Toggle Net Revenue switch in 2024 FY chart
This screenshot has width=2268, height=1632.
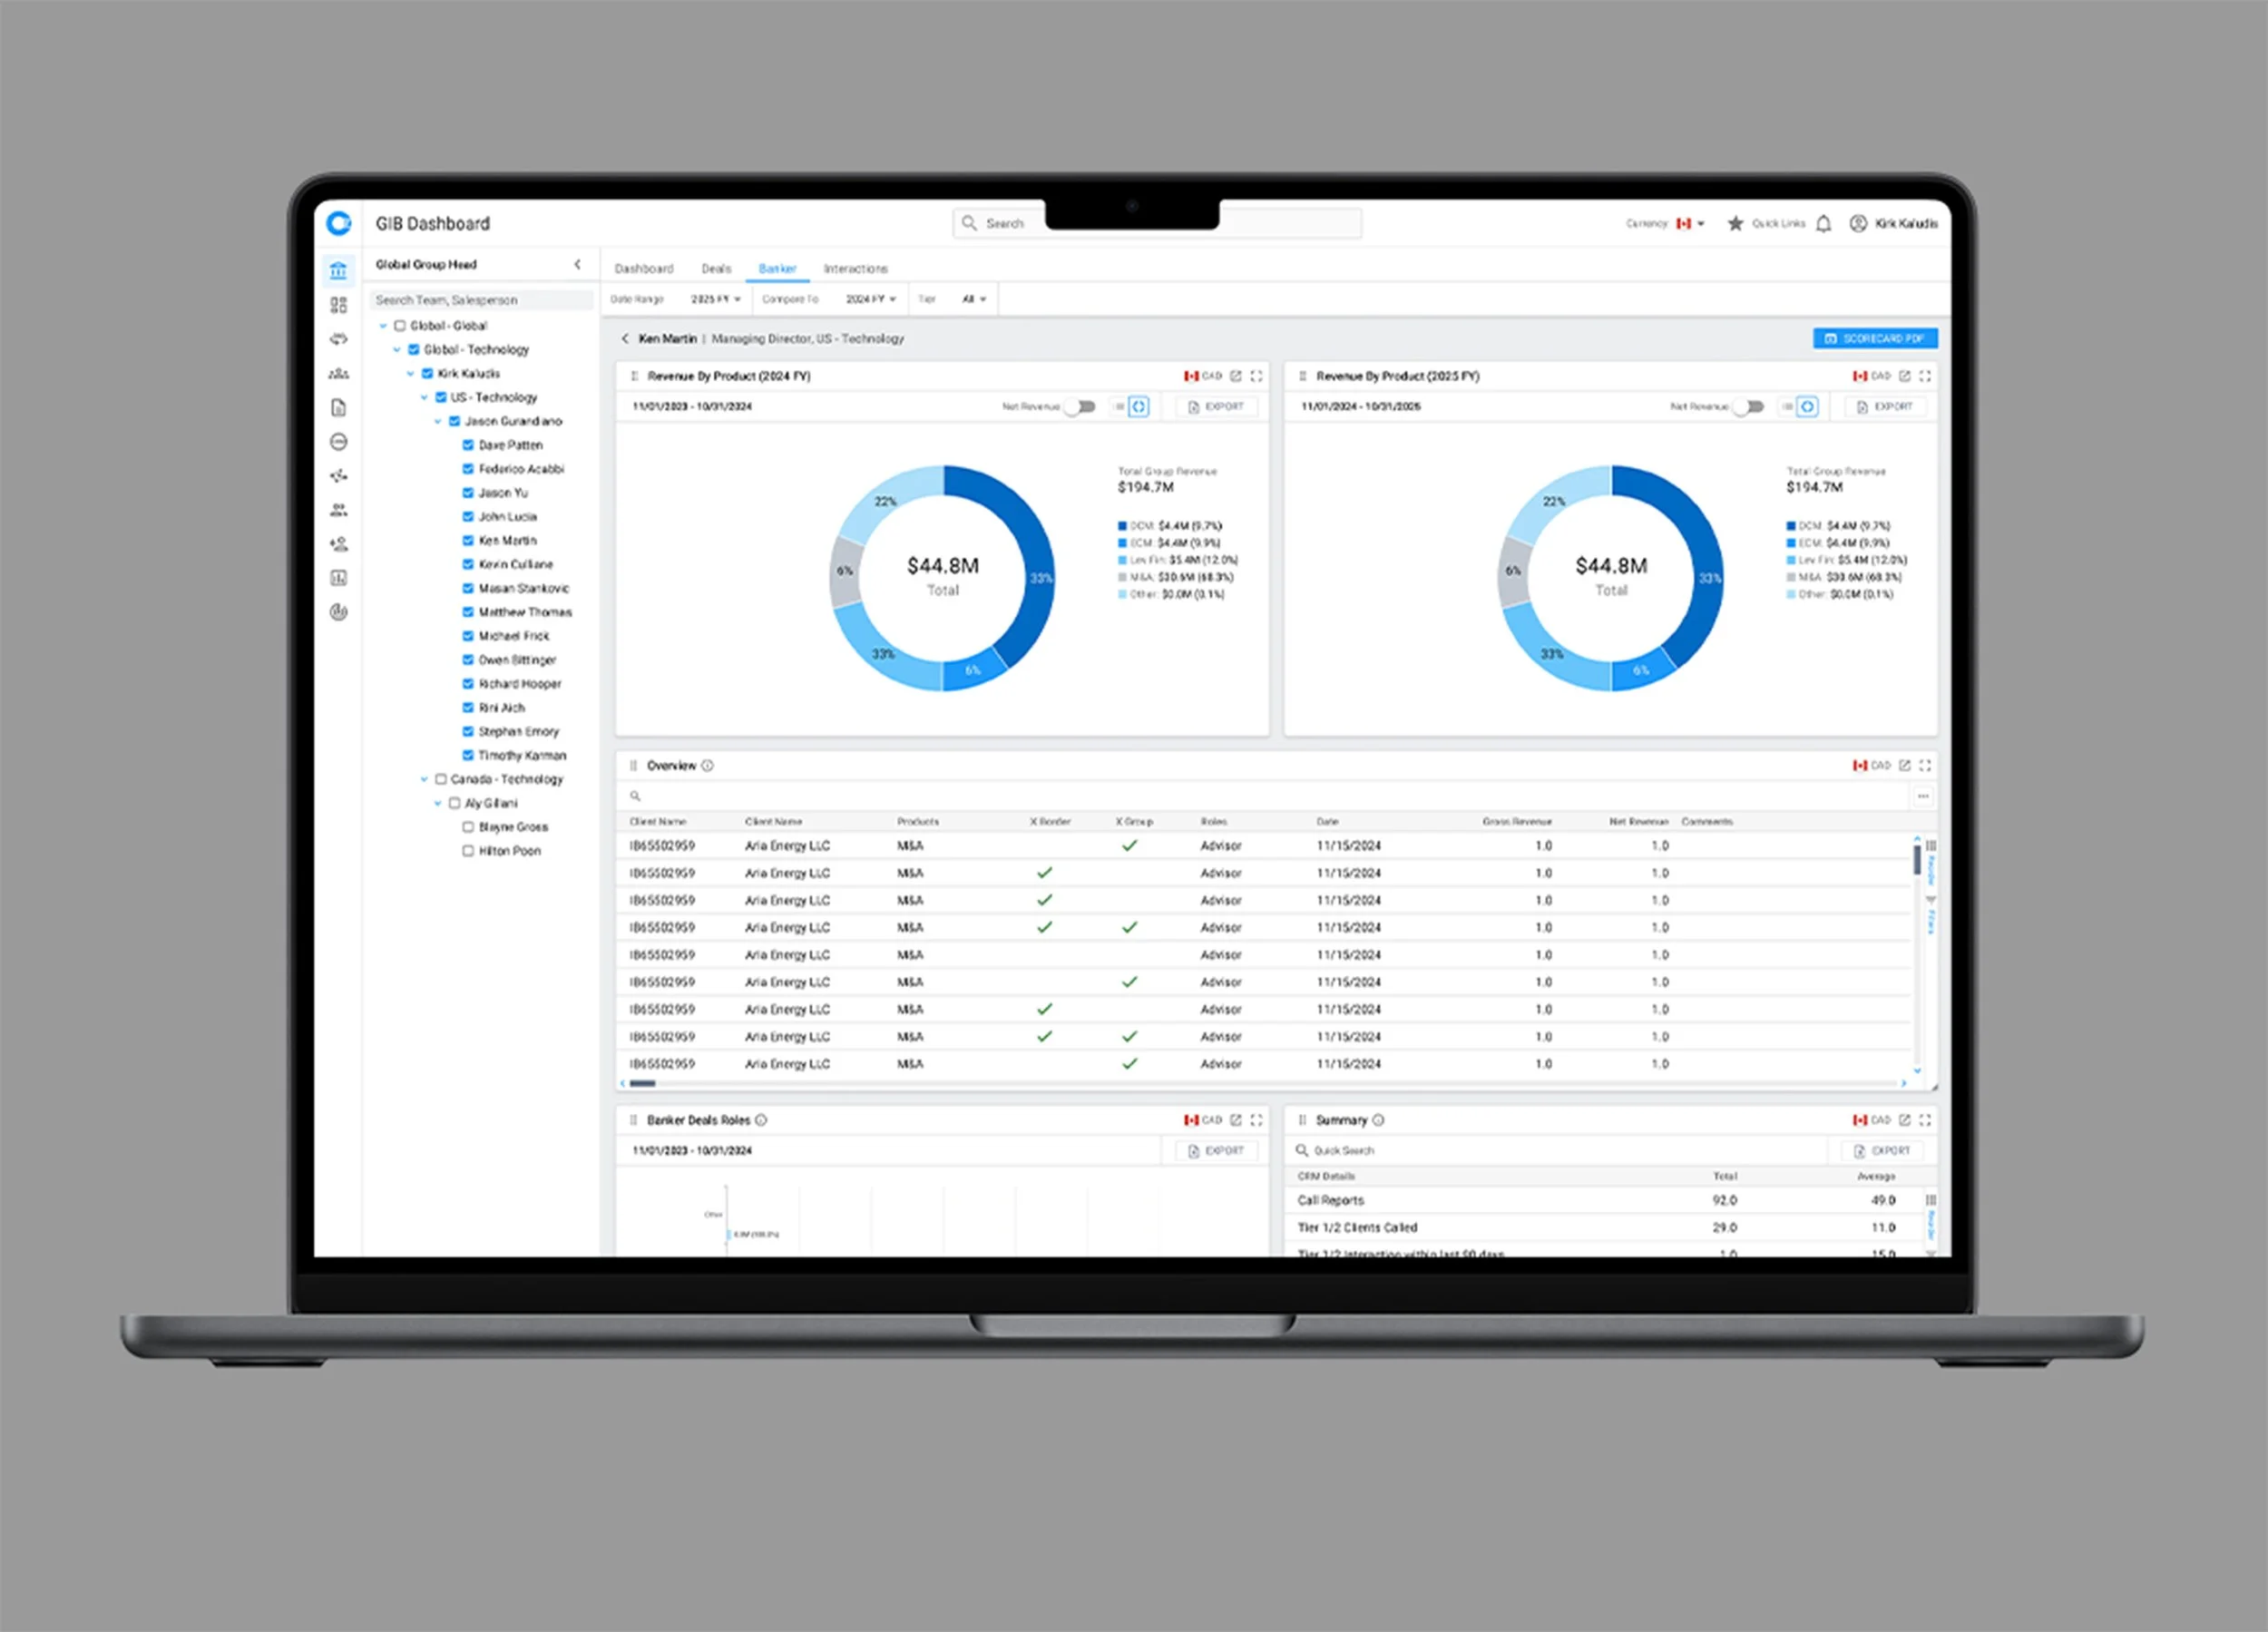point(1080,407)
